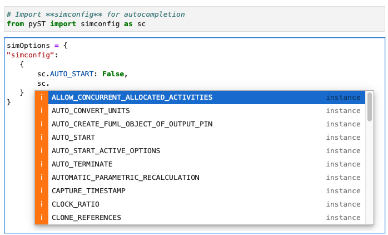Select AUTO_START_ACTIVE_OPTIONS suggestion
This screenshot has height=235, width=388.
coord(106,151)
